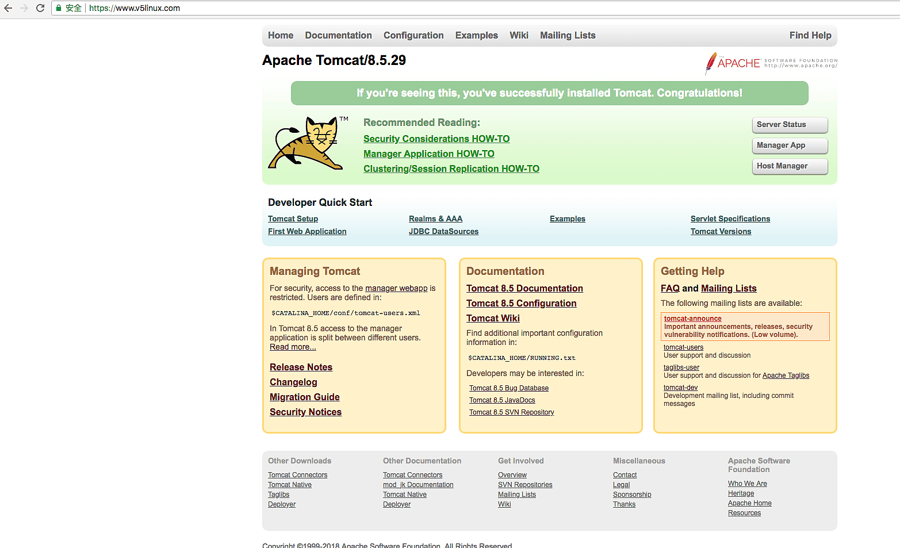
Task: Open the First Web Application link
Action: (307, 232)
